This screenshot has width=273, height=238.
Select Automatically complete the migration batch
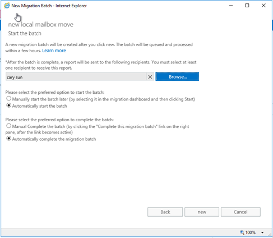[8, 139]
